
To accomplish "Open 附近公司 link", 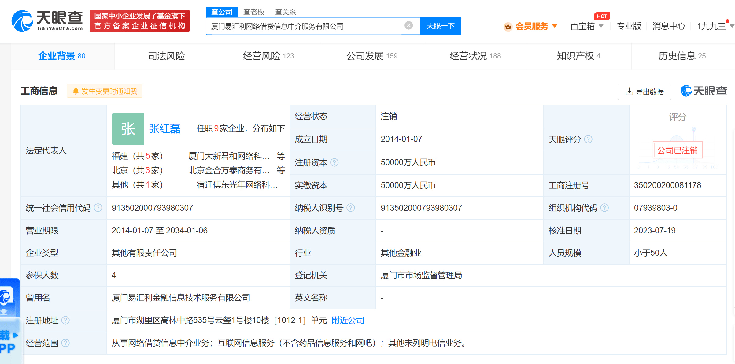I will point(348,320).
